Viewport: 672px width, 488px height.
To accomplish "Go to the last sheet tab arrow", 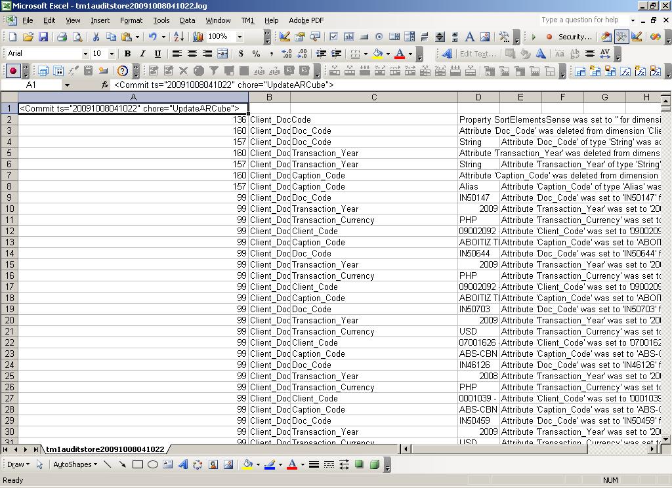I will 36,449.
